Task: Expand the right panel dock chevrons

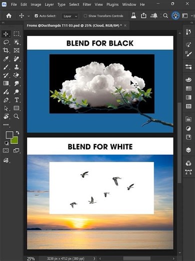Action: pos(192,23)
